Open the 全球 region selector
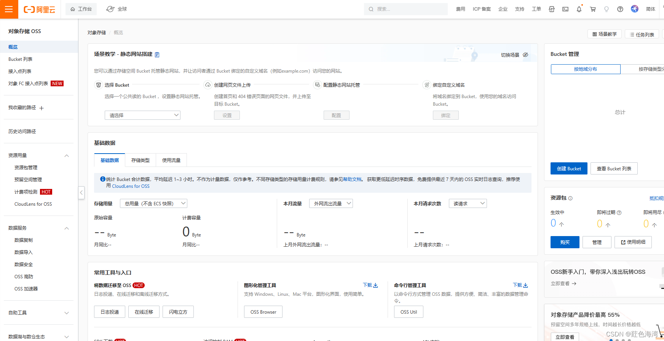 117,9
